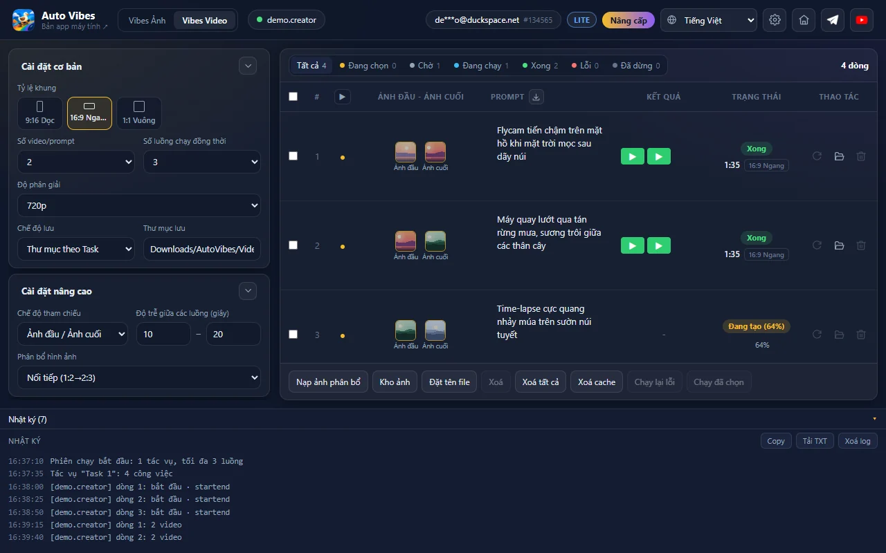This screenshot has width=886, height=553.
Task: Tick the checkbox for row 3
Action: tap(293, 335)
